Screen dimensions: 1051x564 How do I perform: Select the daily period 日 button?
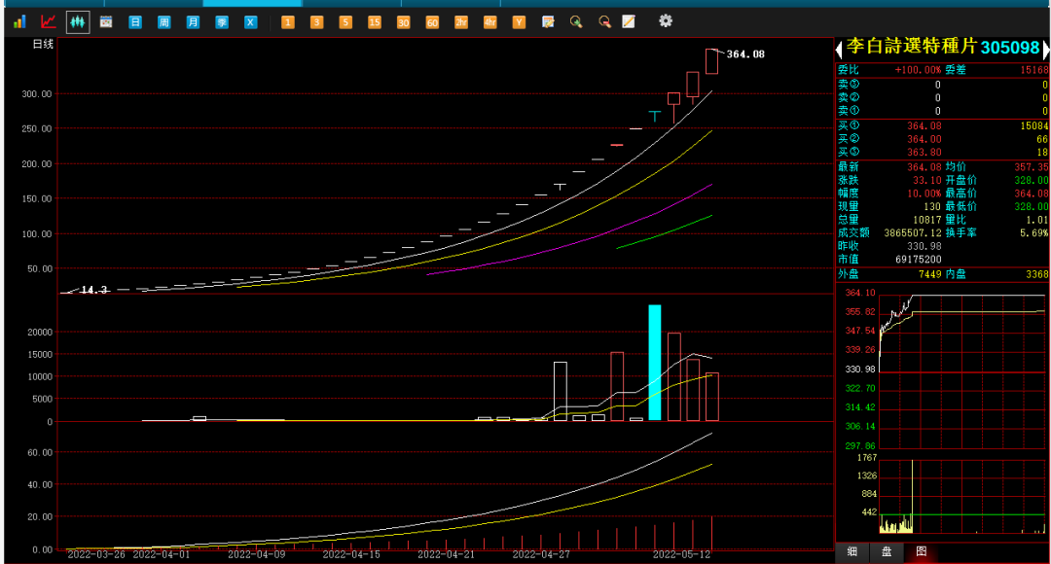pos(134,22)
